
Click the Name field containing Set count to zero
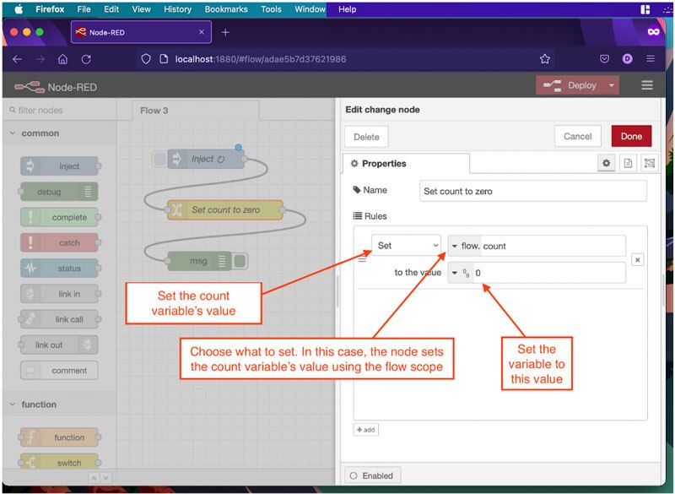coord(532,191)
